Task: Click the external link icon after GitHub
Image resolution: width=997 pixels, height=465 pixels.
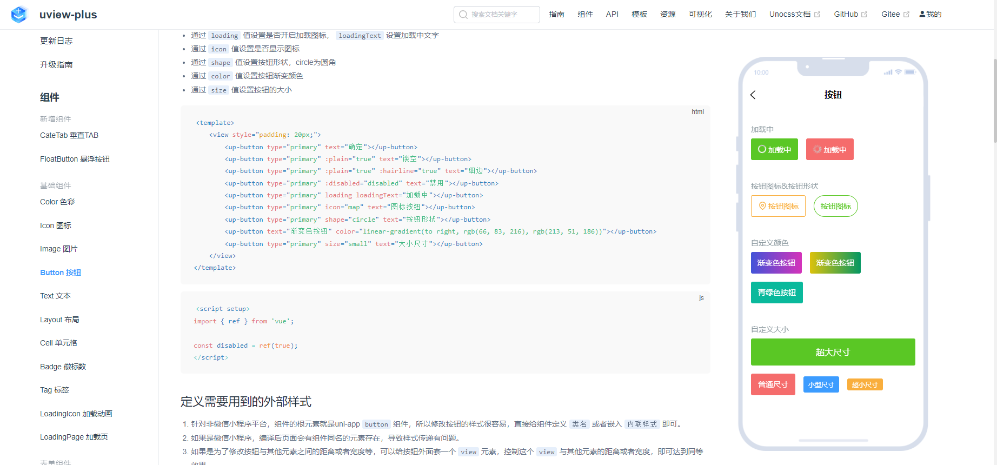Action: [864, 15]
